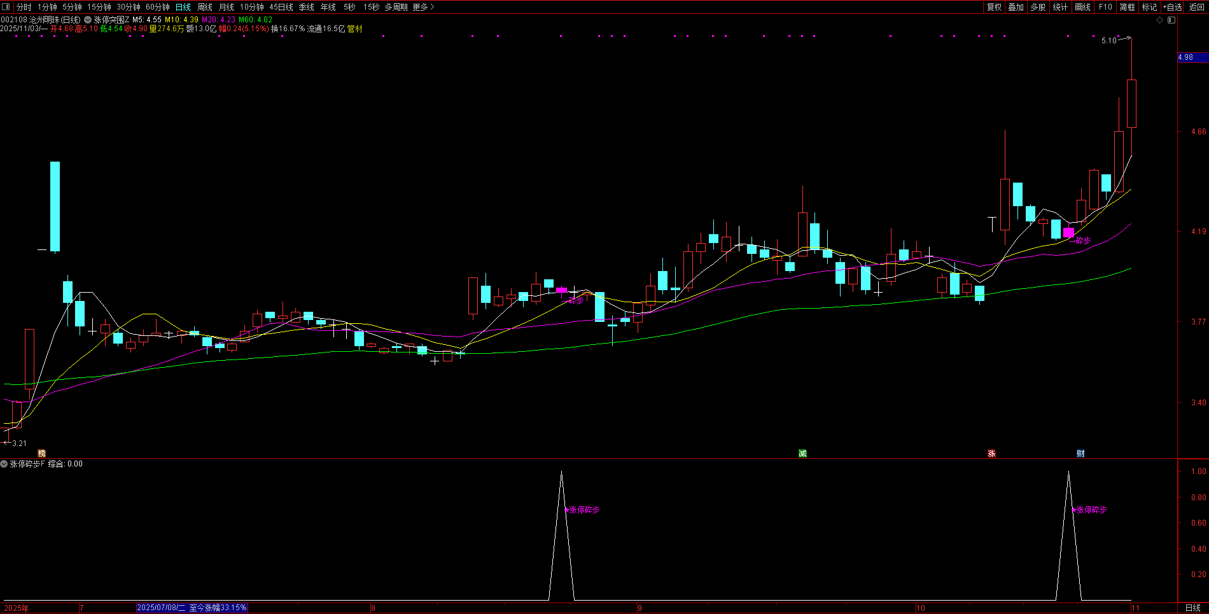Viewport: 1209px width, 614px height.
Task: Click the blue 财 event marker
Action: click(1080, 453)
